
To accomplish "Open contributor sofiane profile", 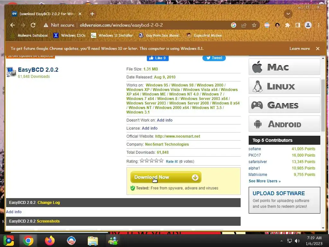I will tap(255, 149).
